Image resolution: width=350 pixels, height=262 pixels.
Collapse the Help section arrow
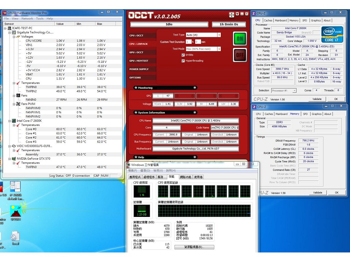(x=194, y=157)
